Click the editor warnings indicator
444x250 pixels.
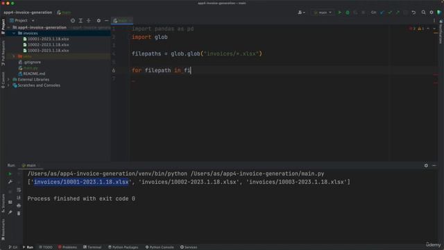pyautogui.click(x=421, y=28)
